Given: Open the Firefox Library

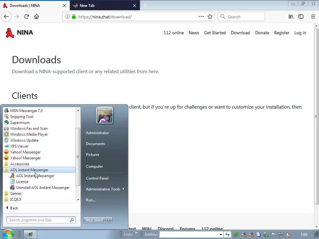Looking at the screenshot, I should click(291, 17).
